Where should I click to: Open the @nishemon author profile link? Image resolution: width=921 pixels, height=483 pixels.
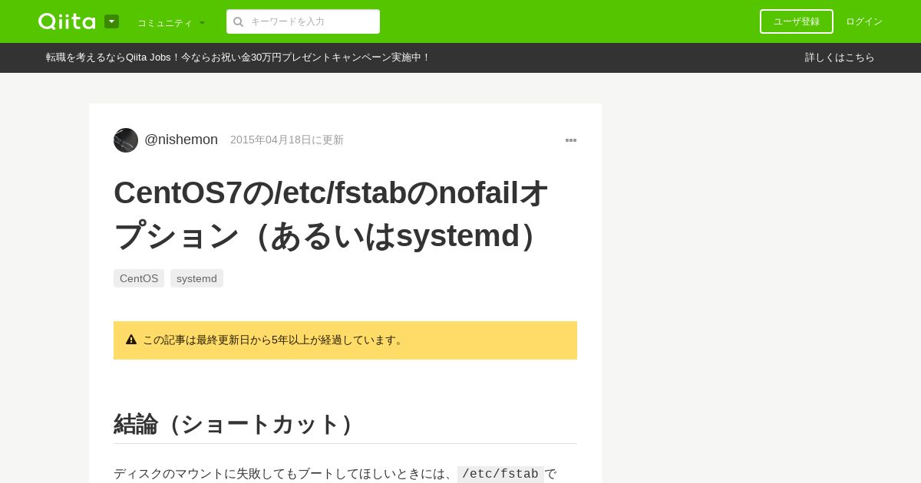click(181, 140)
